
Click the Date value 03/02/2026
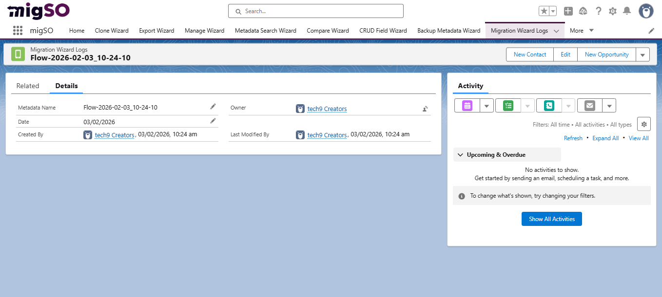(99, 122)
